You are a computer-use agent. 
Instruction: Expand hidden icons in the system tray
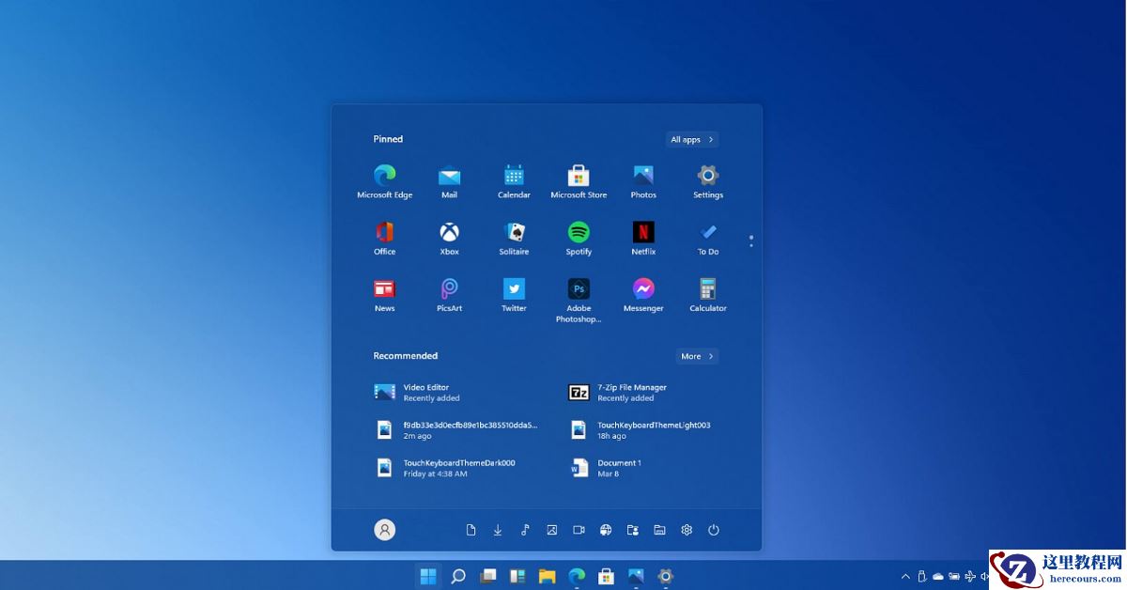[904, 576]
